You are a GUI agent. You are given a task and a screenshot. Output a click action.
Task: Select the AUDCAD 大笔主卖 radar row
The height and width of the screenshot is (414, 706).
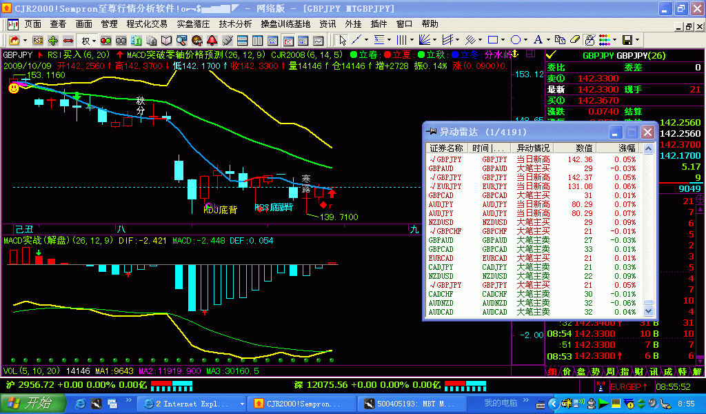click(x=534, y=312)
